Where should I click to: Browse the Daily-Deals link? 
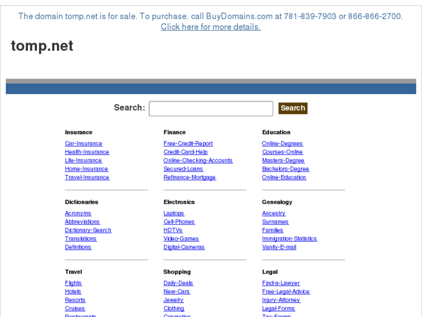[178, 283]
